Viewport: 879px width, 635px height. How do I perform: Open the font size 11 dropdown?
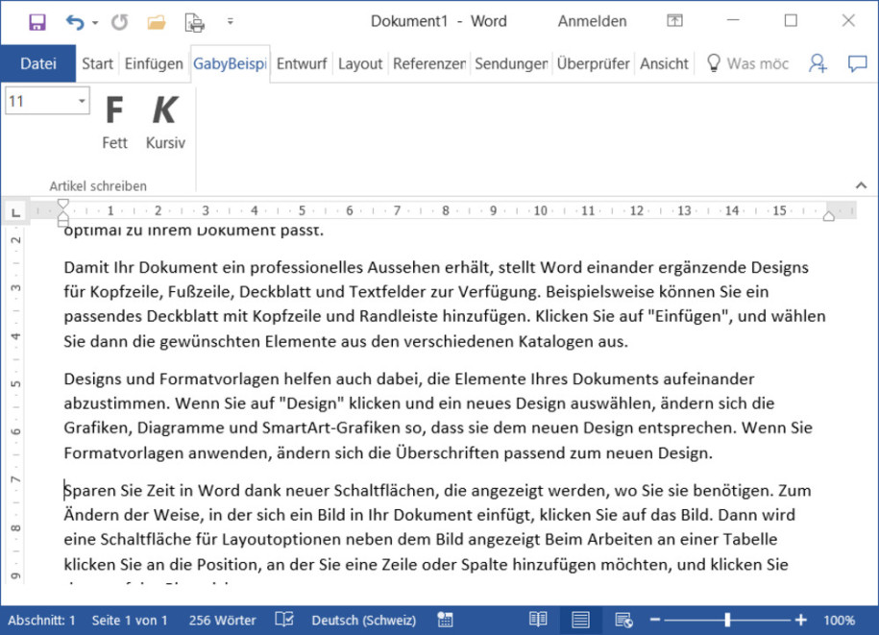(82, 102)
